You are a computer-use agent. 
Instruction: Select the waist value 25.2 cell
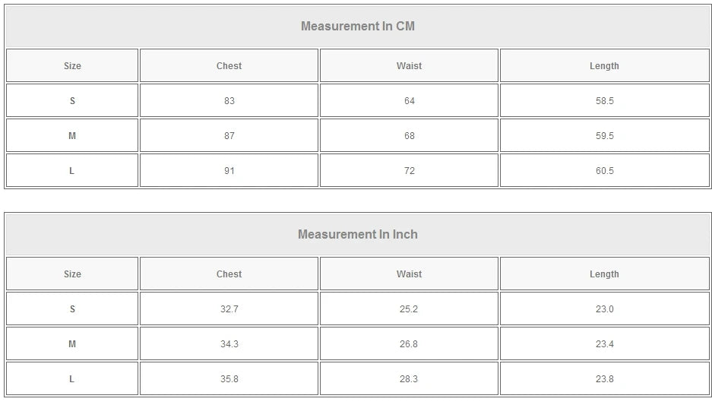[409, 309]
